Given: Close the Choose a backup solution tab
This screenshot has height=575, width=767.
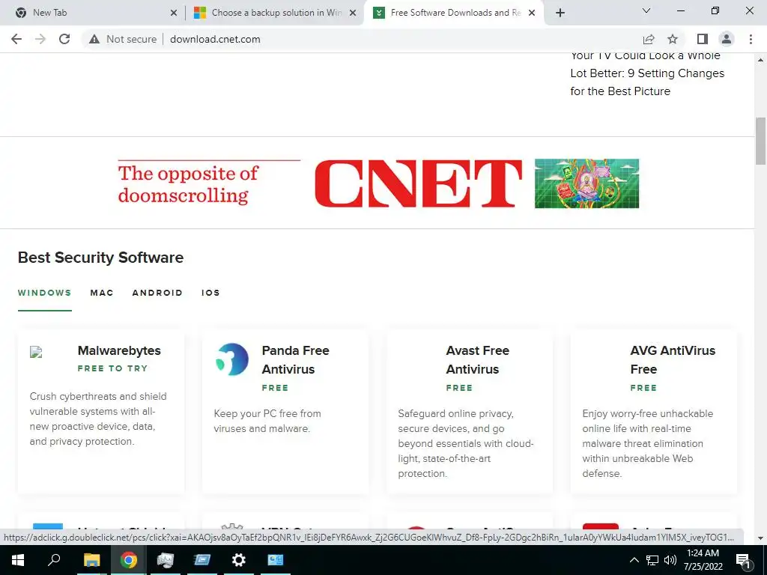Looking at the screenshot, I should (x=353, y=13).
